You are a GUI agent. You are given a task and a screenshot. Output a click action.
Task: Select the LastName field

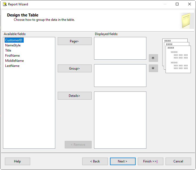pos(12,66)
